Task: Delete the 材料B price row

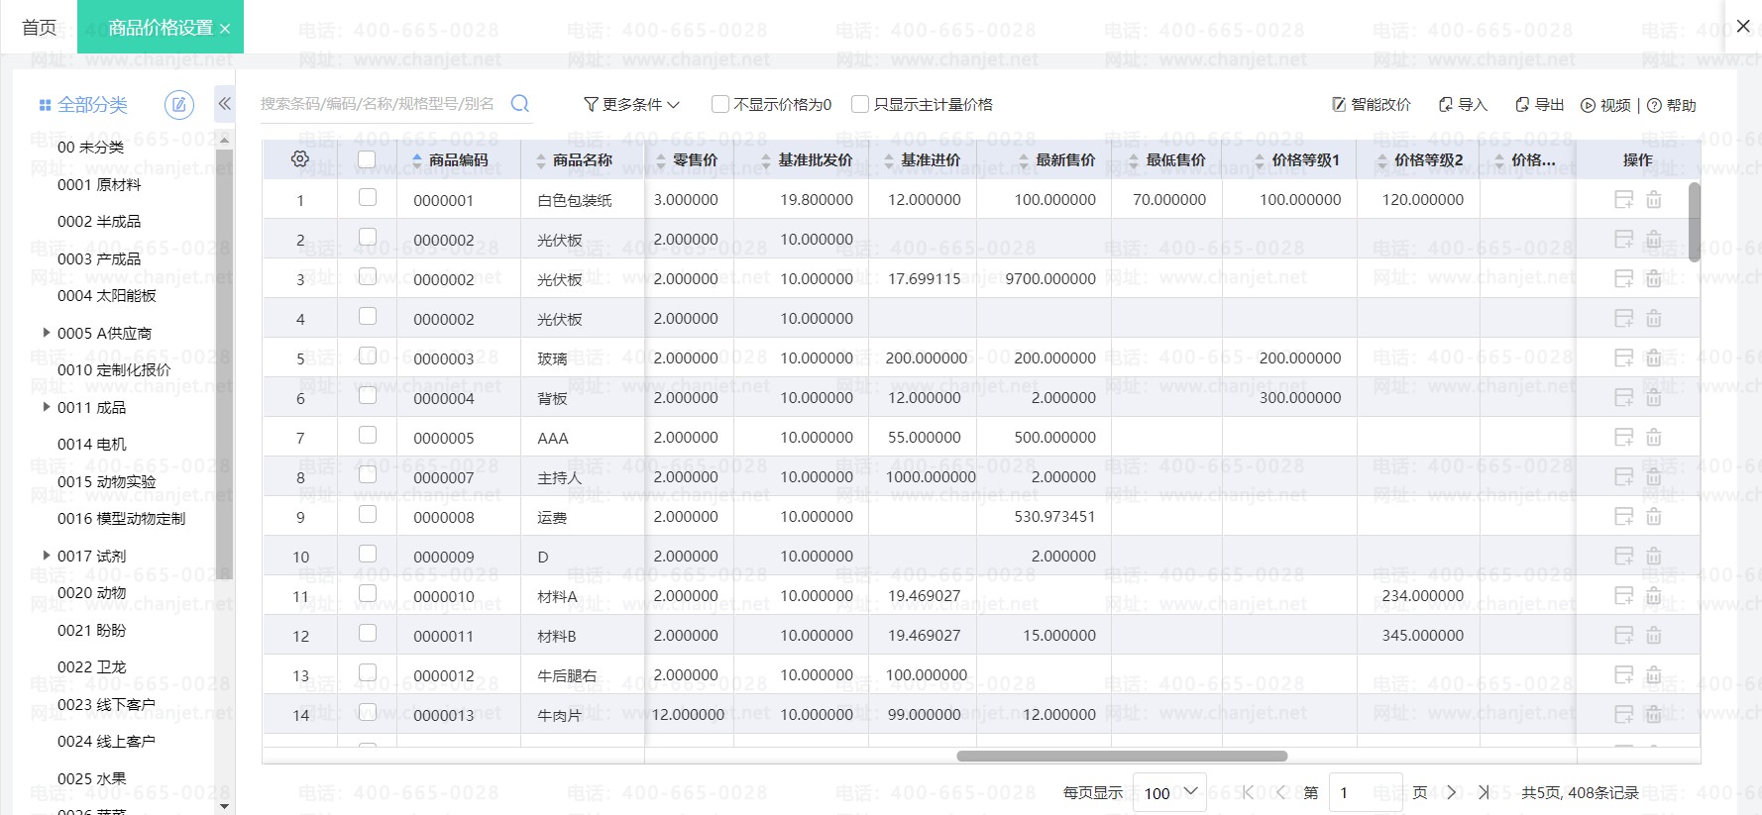Action: [1654, 635]
